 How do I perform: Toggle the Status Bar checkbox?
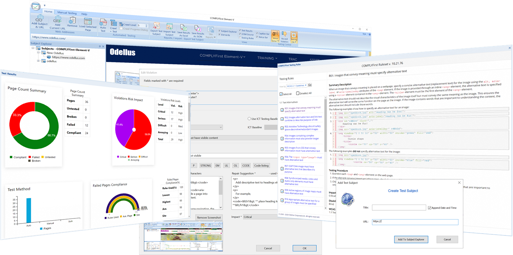coord(257,37)
